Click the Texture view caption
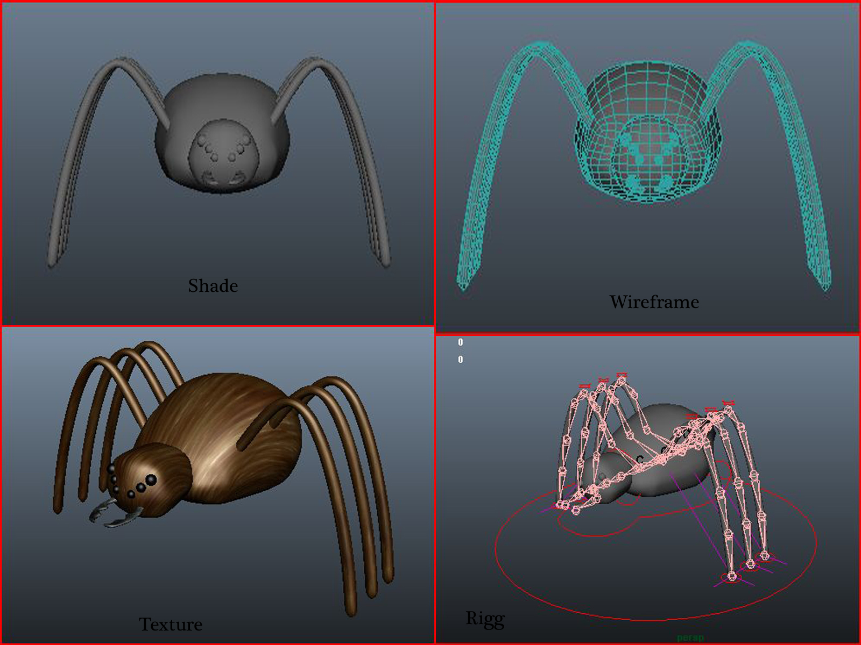This screenshot has height=645, width=861. click(x=171, y=625)
